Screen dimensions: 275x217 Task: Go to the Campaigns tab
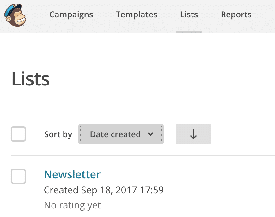coord(71,15)
